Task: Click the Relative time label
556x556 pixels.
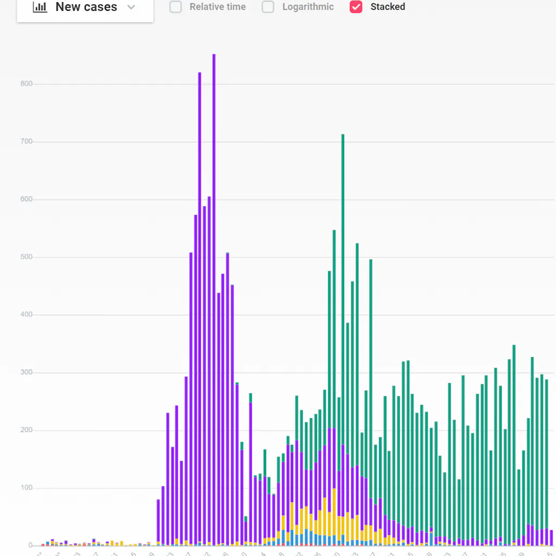Action: [x=217, y=7]
